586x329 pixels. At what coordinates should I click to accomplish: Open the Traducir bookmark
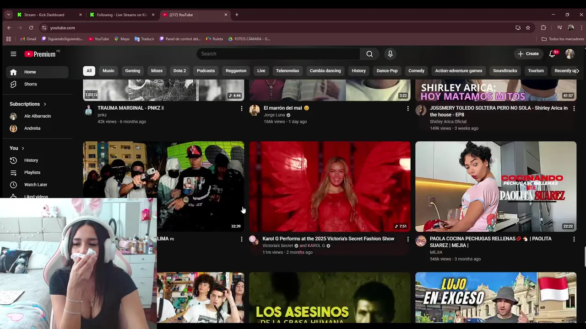click(x=144, y=39)
